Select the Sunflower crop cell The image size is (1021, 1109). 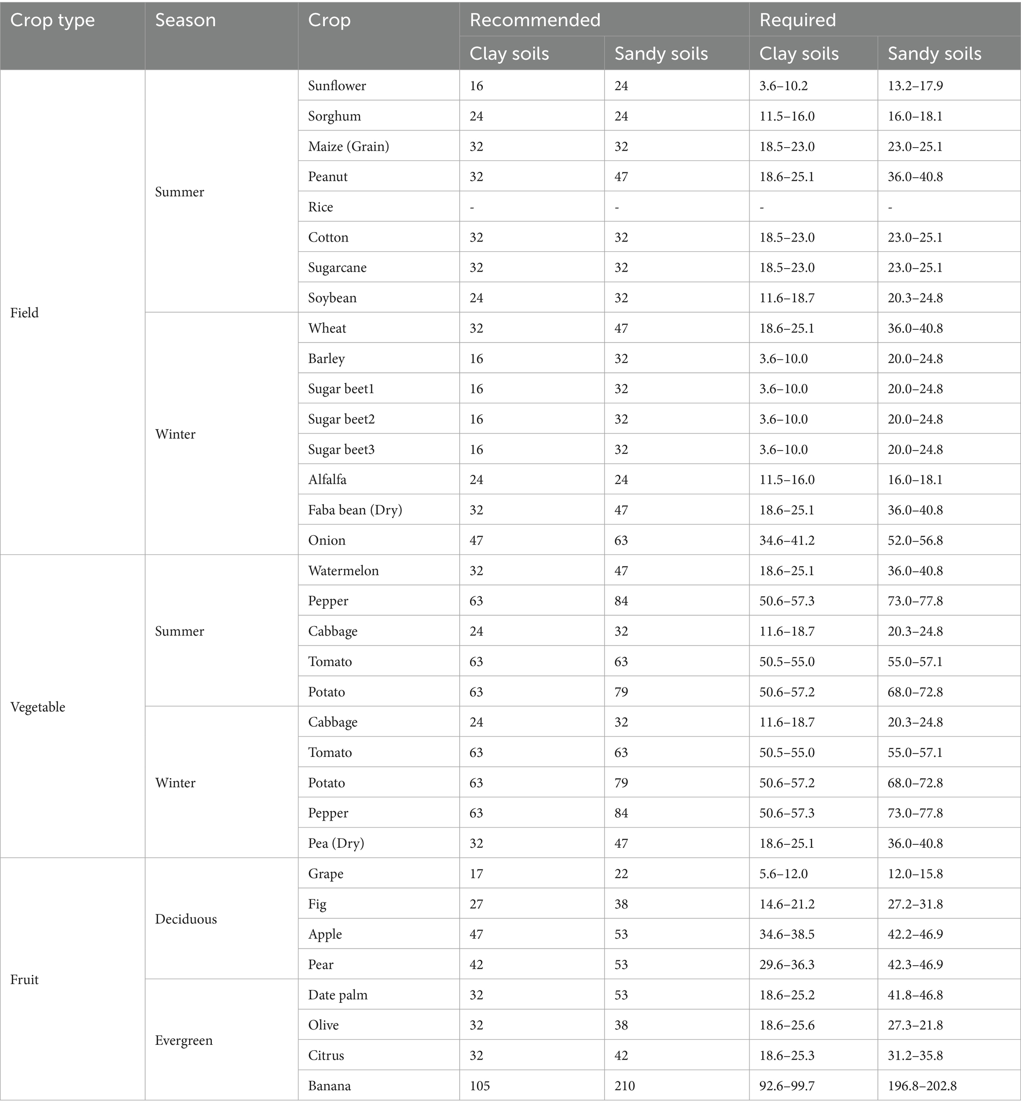[x=337, y=85]
